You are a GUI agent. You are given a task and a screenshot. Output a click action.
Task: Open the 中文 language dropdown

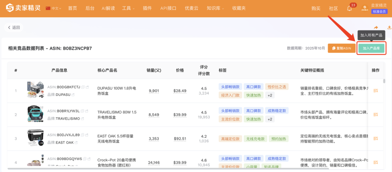[53, 8]
